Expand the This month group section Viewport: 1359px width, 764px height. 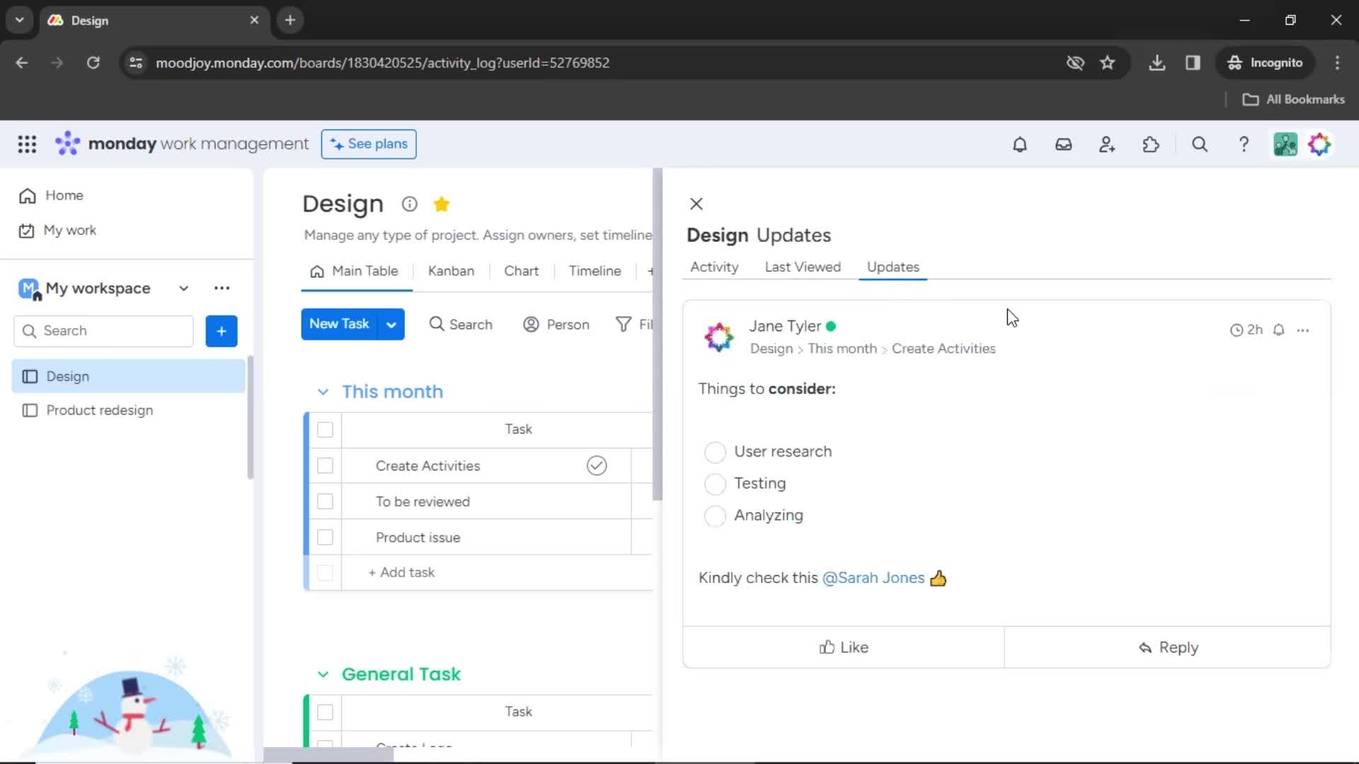pos(323,391)
